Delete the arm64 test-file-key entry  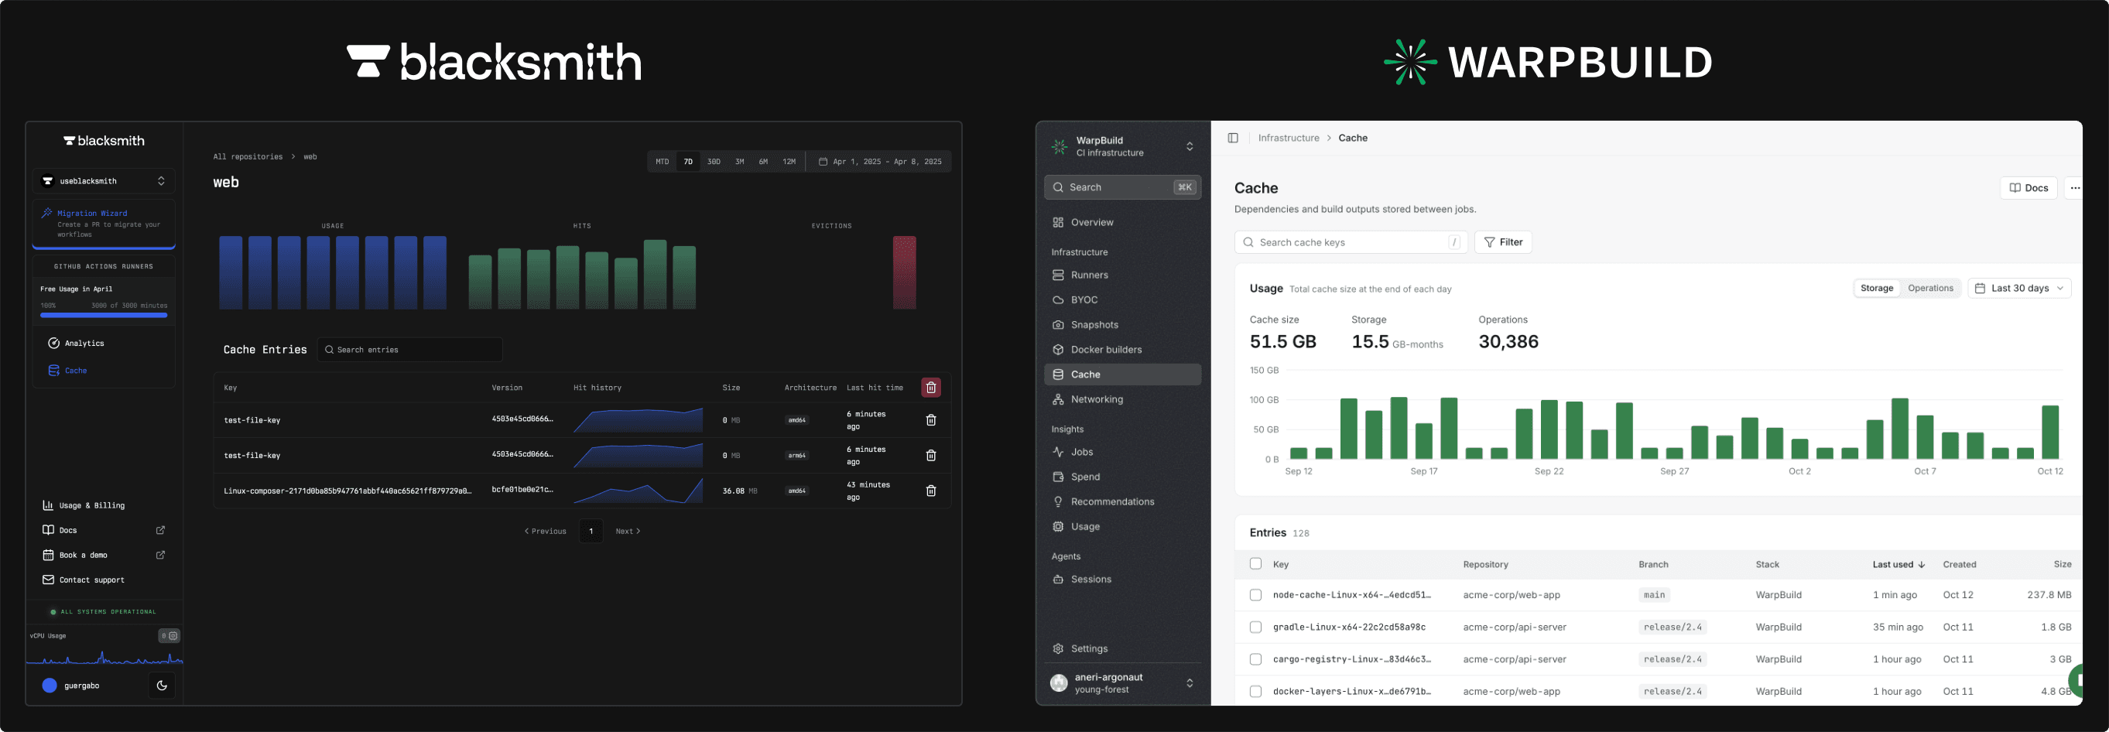[x=931, y=456]
